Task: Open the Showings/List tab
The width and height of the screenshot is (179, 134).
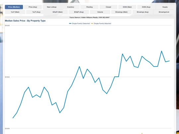Action: (164, 12)
